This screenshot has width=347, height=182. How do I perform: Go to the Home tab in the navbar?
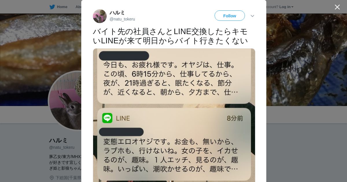(x=58, y=7)
